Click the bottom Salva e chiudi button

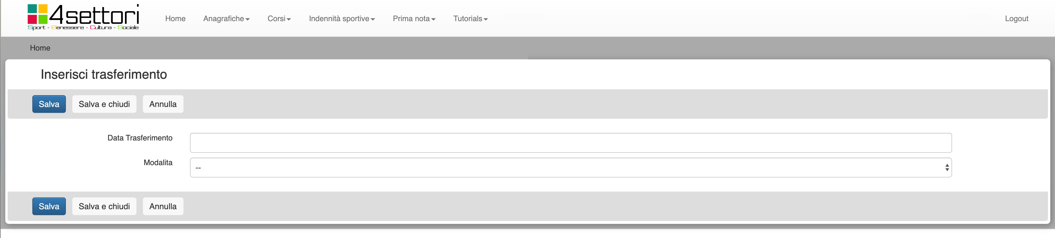pos(104,207)
